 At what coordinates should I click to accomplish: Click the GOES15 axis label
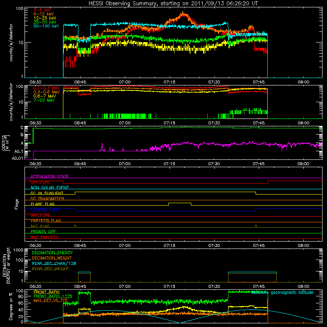[x=6, y=143]
